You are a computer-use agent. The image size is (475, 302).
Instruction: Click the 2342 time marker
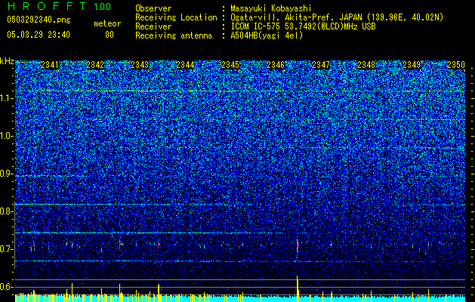click(x=95, y=65)
